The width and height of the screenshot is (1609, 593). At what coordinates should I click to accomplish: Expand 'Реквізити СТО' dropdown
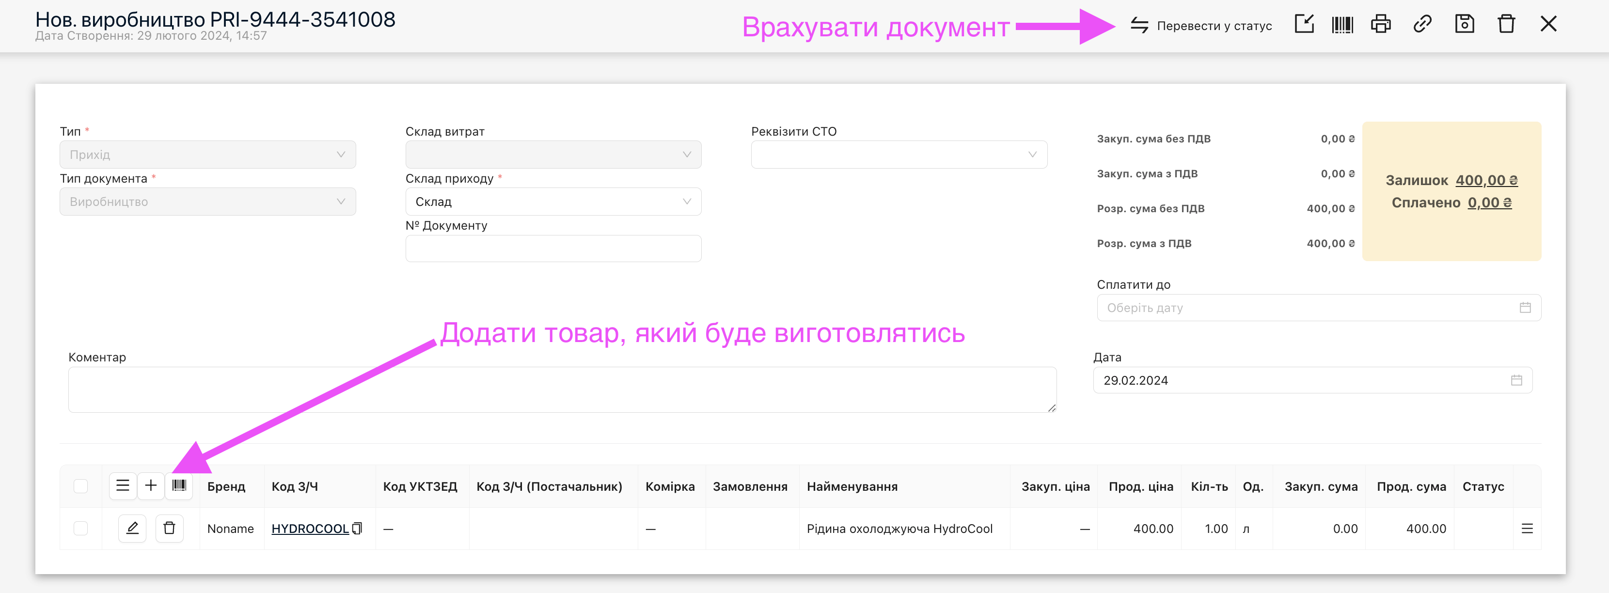pyautogui.click(x=898, y=155)
